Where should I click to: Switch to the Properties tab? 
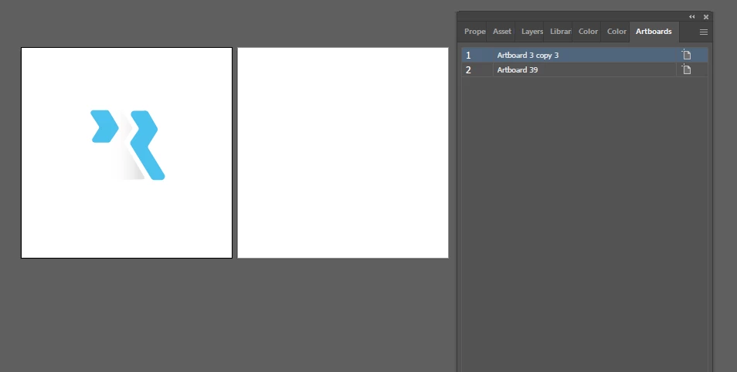pos(474,32)
